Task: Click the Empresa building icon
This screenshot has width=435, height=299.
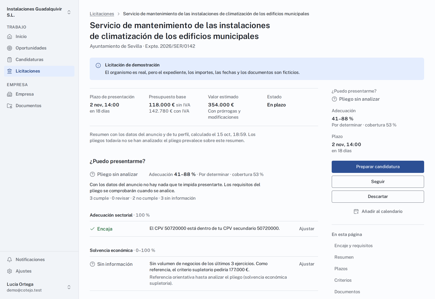Action: click(10, 94)
